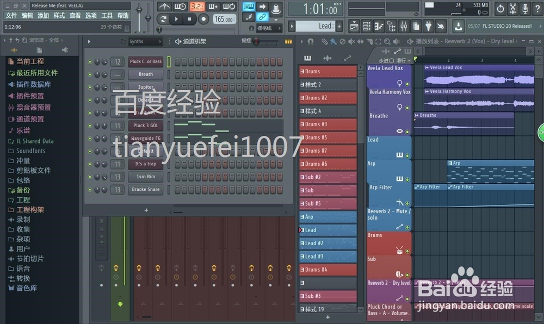544x324 pixels.
Task: Open the 添加 menu
Action: pyautogui.click(x=43, y=16)
